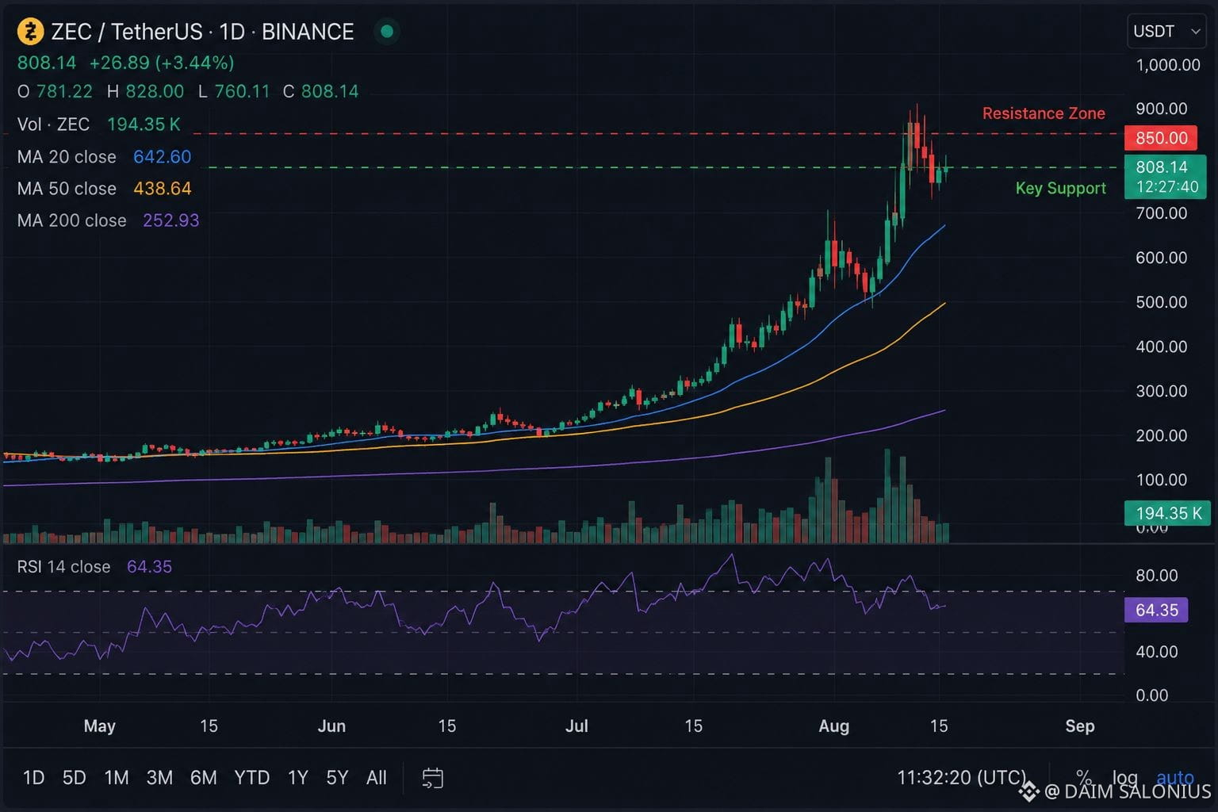
Task: Click the Aug label on time axis
Action: point(833,726)
